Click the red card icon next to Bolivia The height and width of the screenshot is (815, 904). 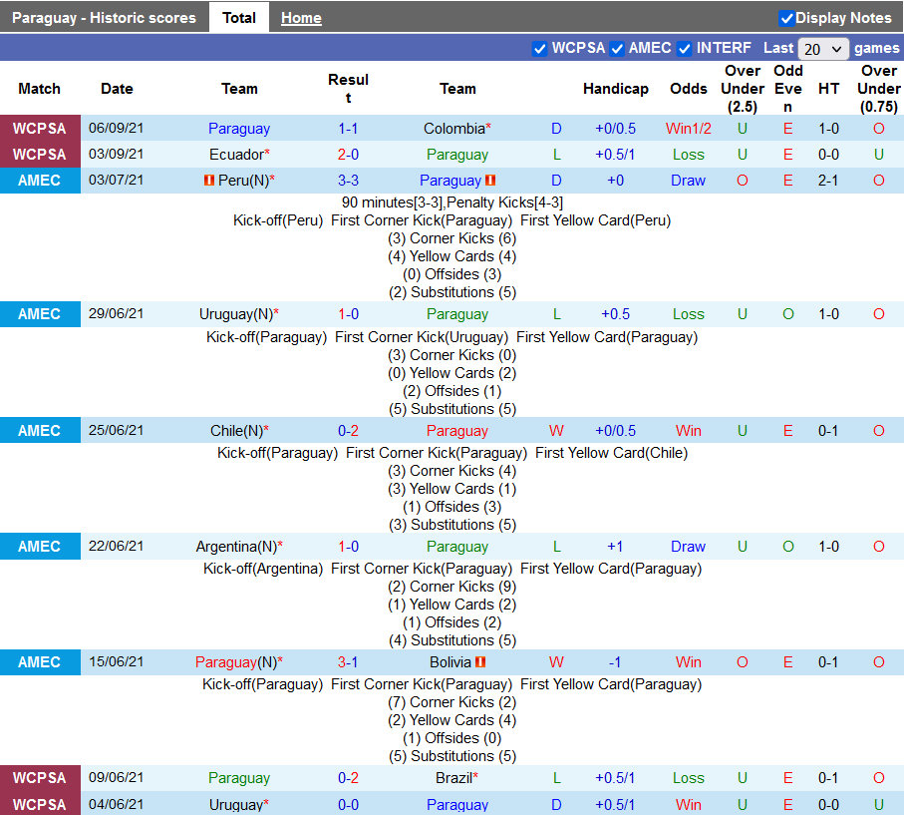480,662
